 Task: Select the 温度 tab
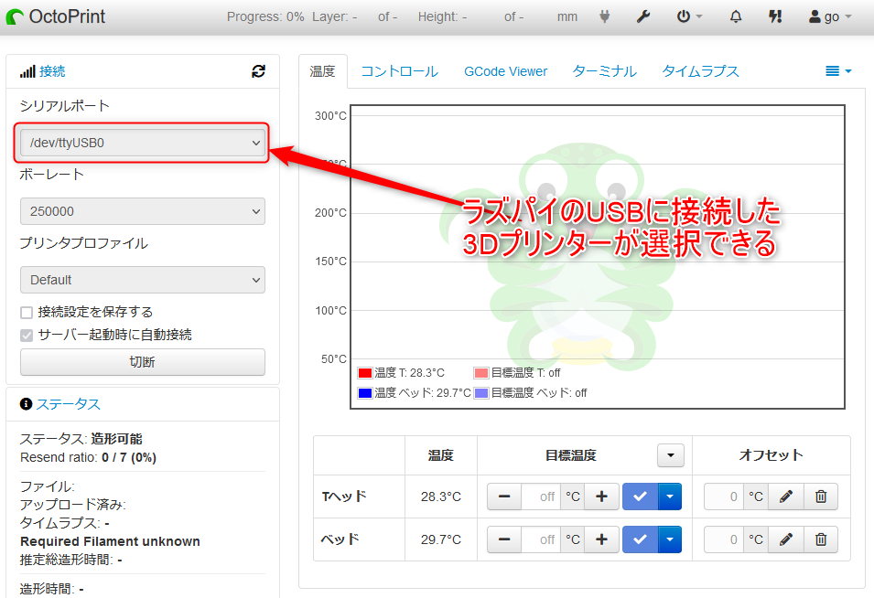[322, 71]
